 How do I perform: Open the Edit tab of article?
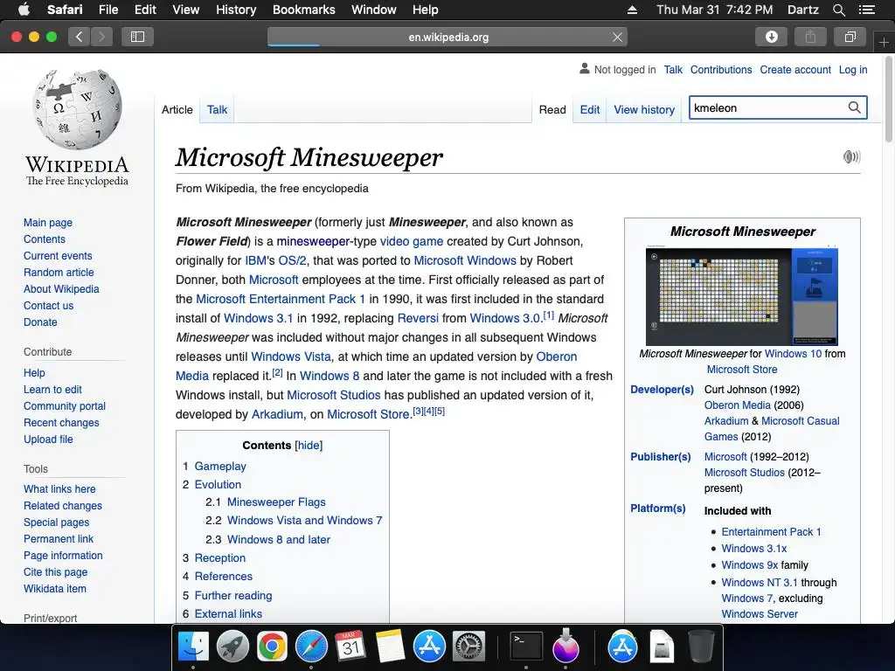tap(590, 109)
